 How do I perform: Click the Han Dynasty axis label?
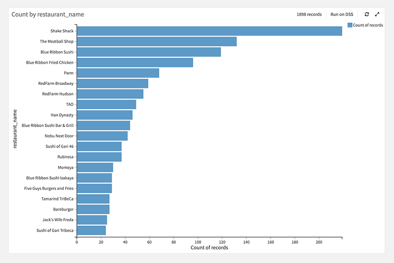coord(62,115)
